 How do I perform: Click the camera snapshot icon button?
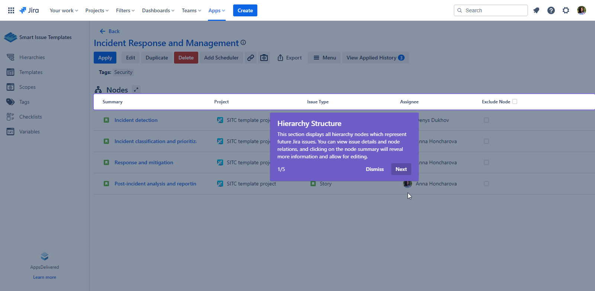point(264,58)
